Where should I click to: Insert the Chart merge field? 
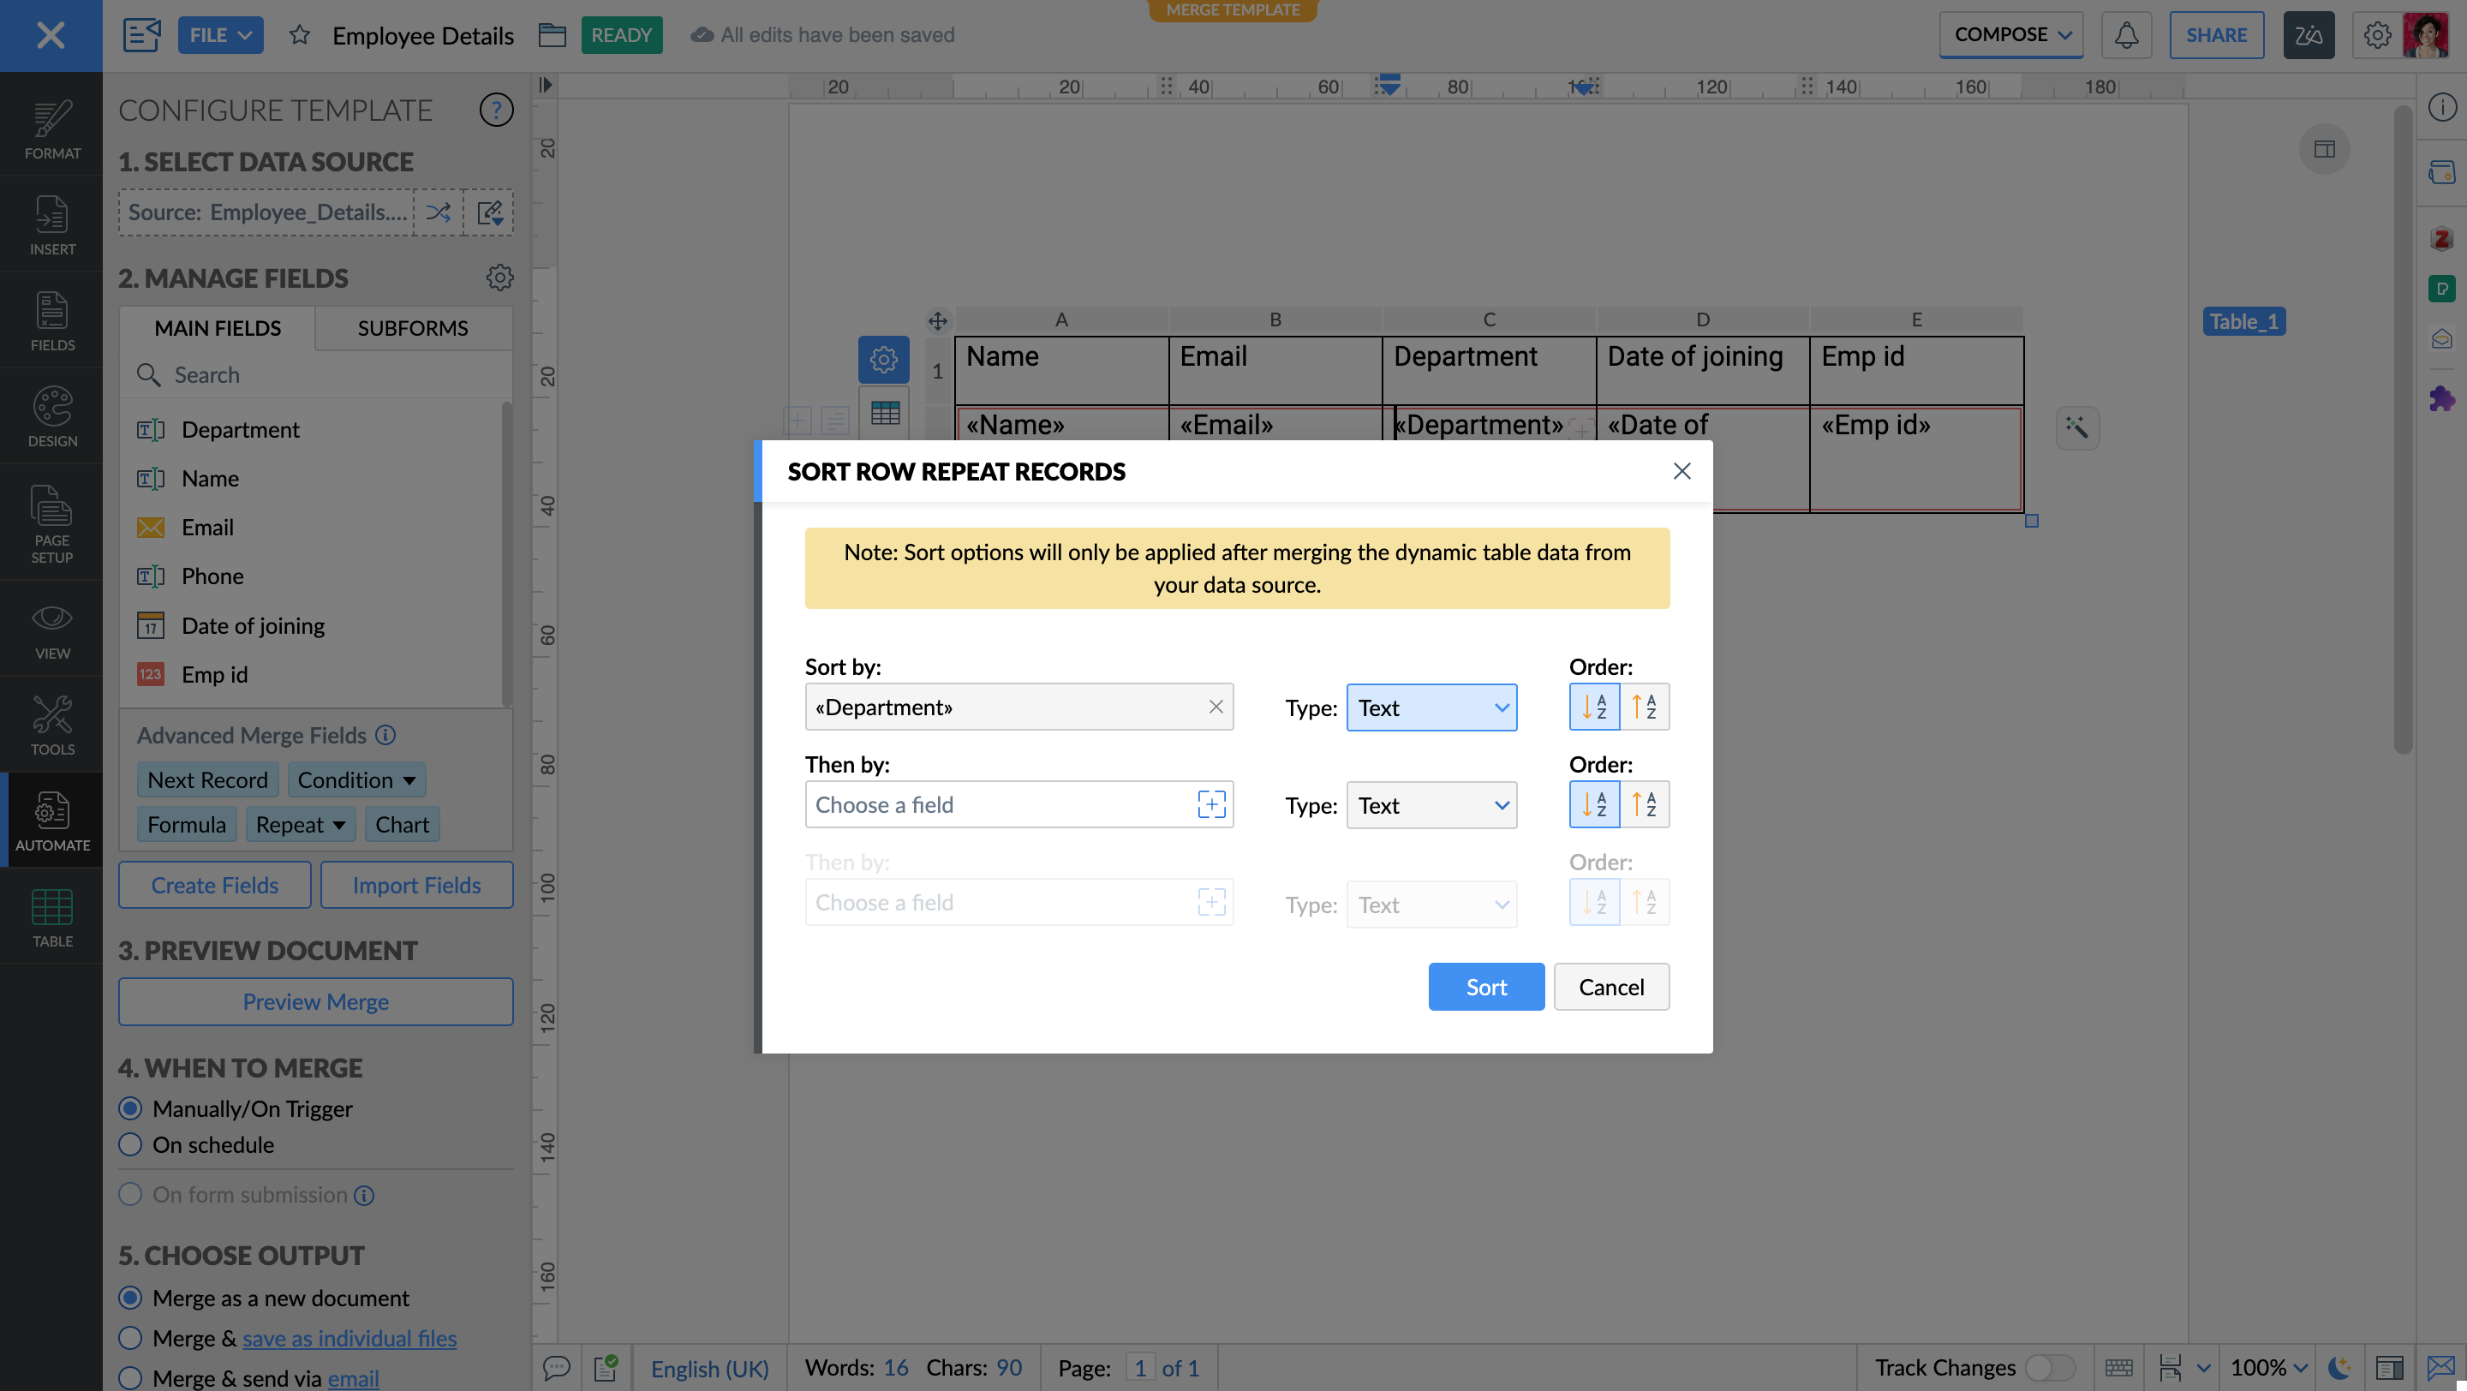tap(403, 824)
